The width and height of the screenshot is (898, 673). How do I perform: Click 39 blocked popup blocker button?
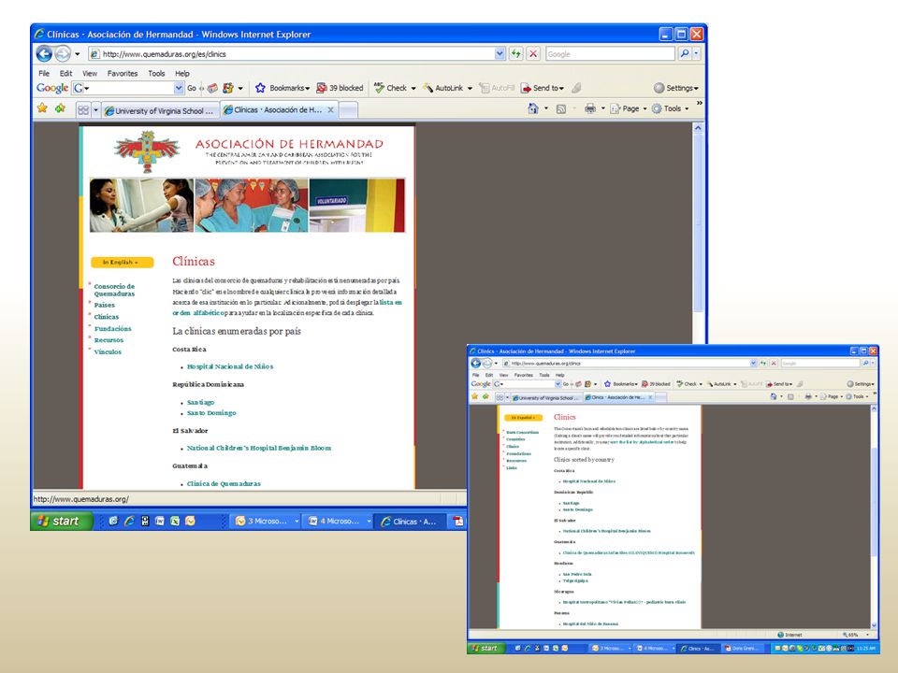[x=340, y=88]
